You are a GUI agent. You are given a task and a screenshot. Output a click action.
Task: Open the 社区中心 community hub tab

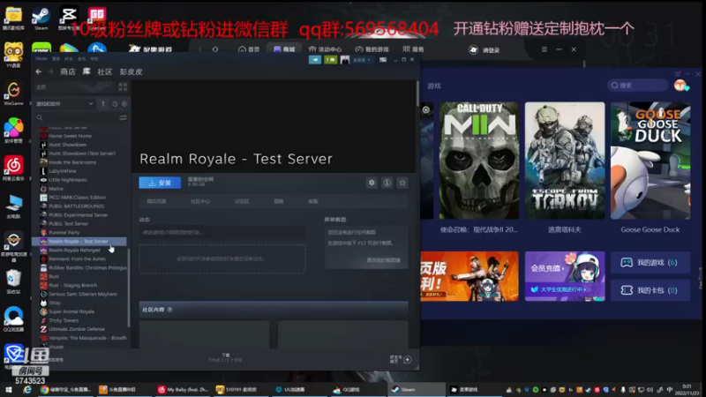(200, 201)
